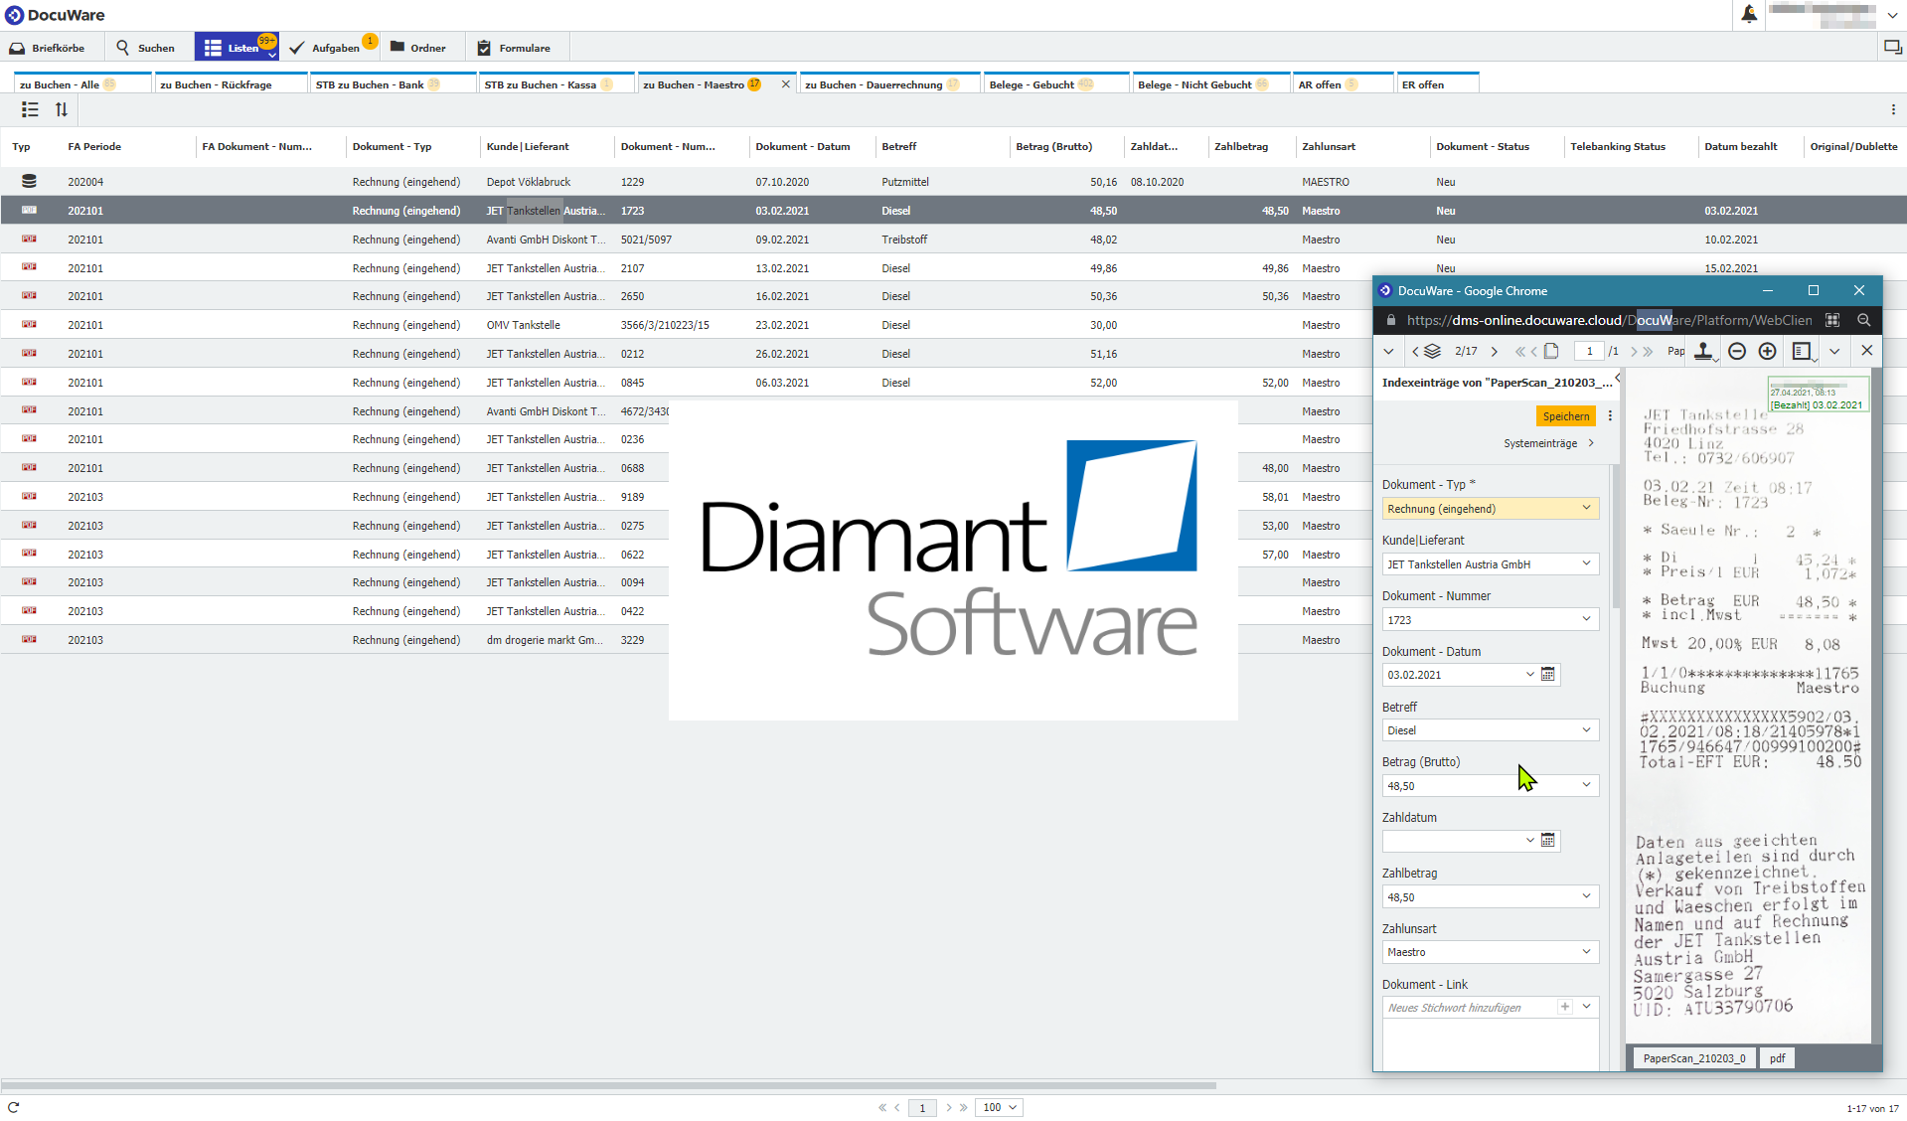Click the refresh icon at bottom left
1907x1121 pixels.
coord(14,1107)
